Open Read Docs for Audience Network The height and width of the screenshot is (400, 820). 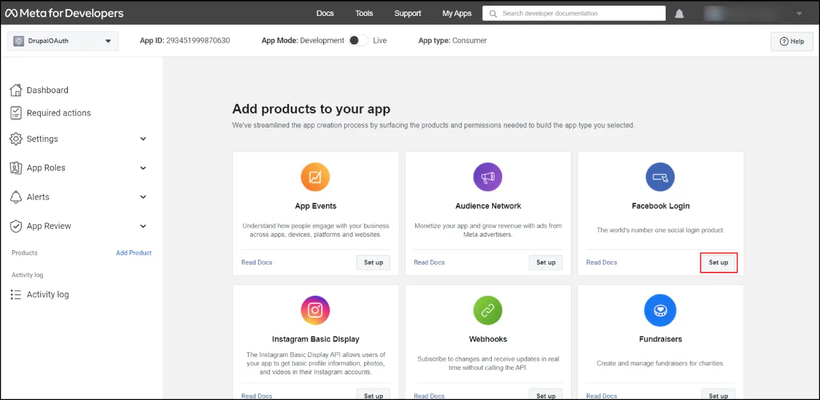(429, 262)
